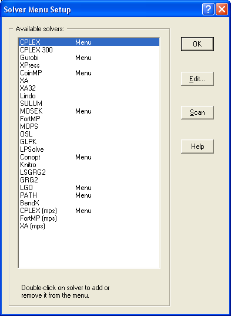Select the Gurobi solver entry
Image resolution: width=231 pixels, height=316 pixels.
89,58
